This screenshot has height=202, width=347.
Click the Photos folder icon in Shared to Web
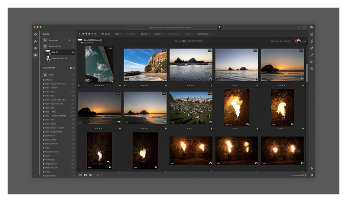coord(45,75)
